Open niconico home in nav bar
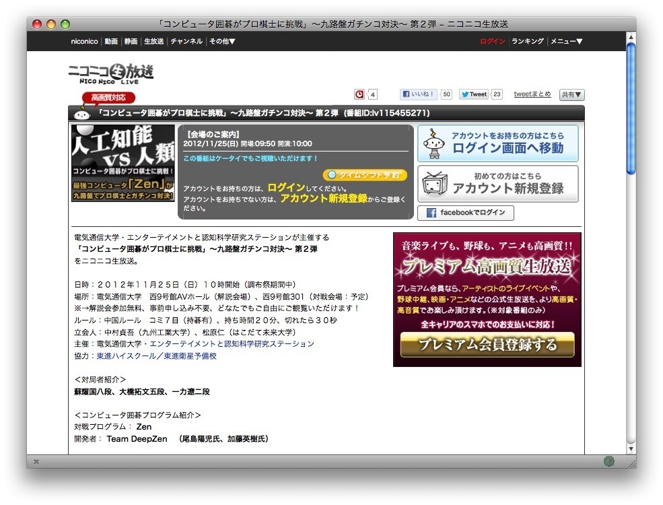663x505 pixels. tap(84, 41)
